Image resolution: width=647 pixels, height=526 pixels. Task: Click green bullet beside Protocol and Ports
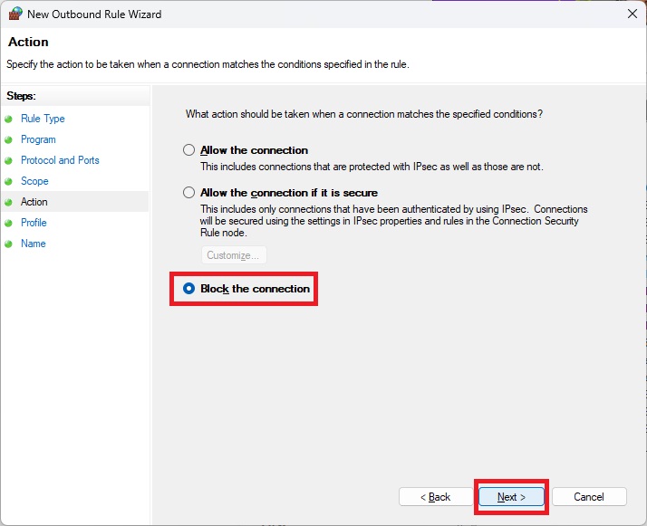pyautogui.click(x=8, y=160)
